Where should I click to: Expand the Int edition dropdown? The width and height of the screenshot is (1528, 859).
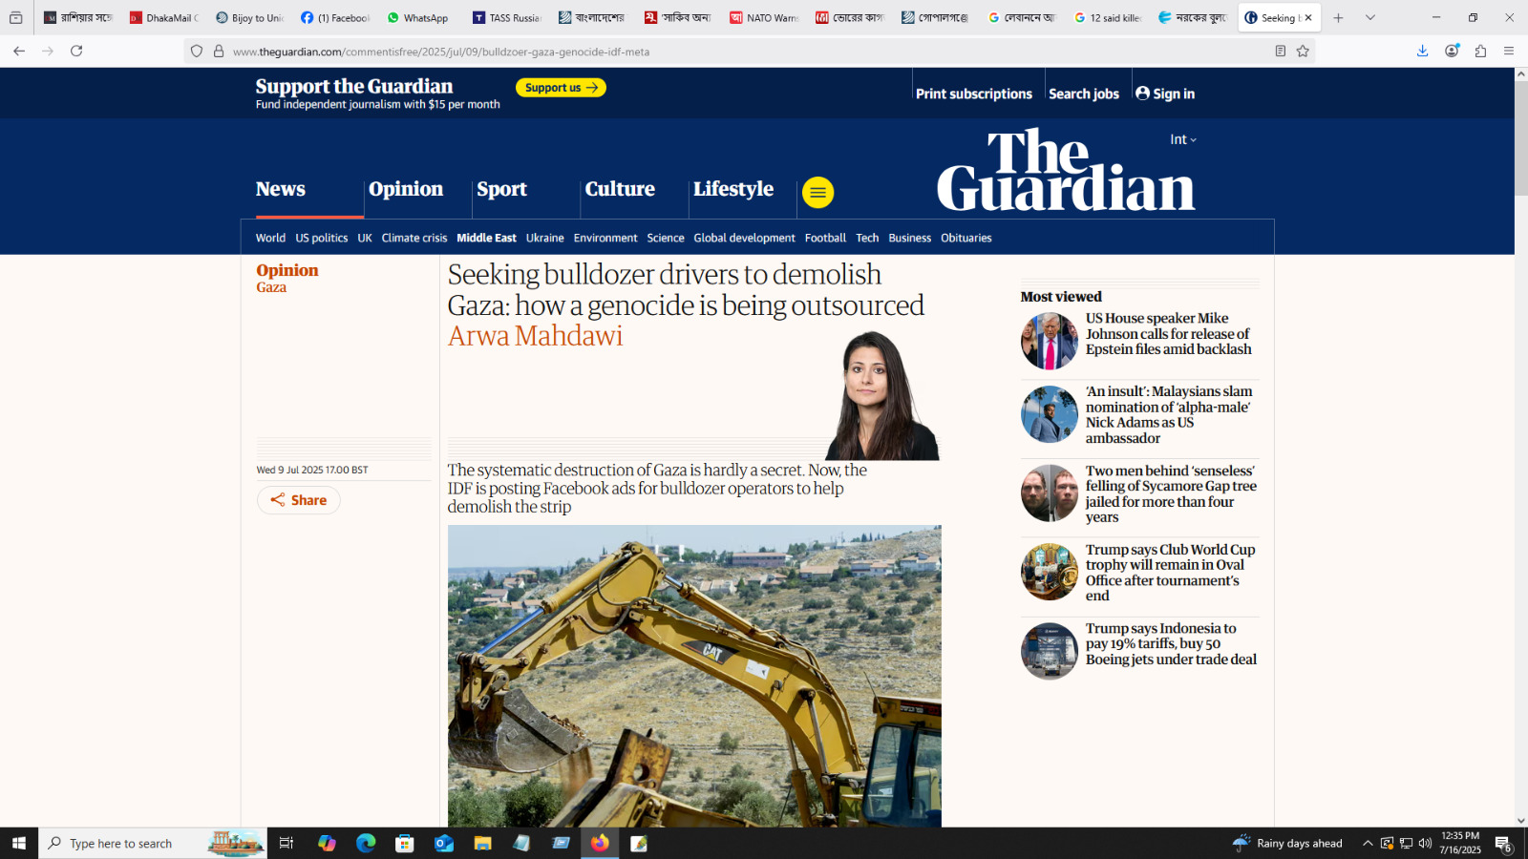click(1182, 139)
